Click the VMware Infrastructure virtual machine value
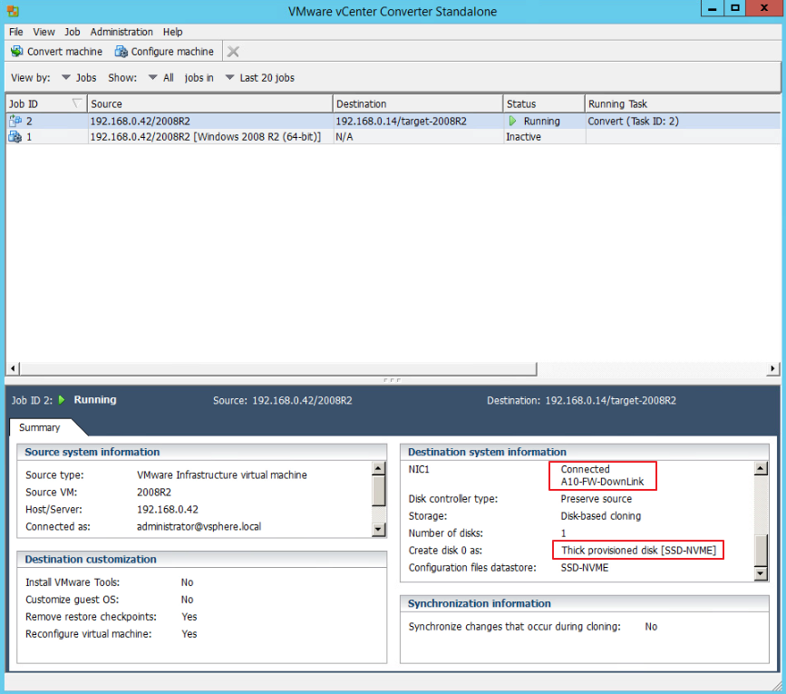Screen dimensions: 786x694 tap(221, 474)
